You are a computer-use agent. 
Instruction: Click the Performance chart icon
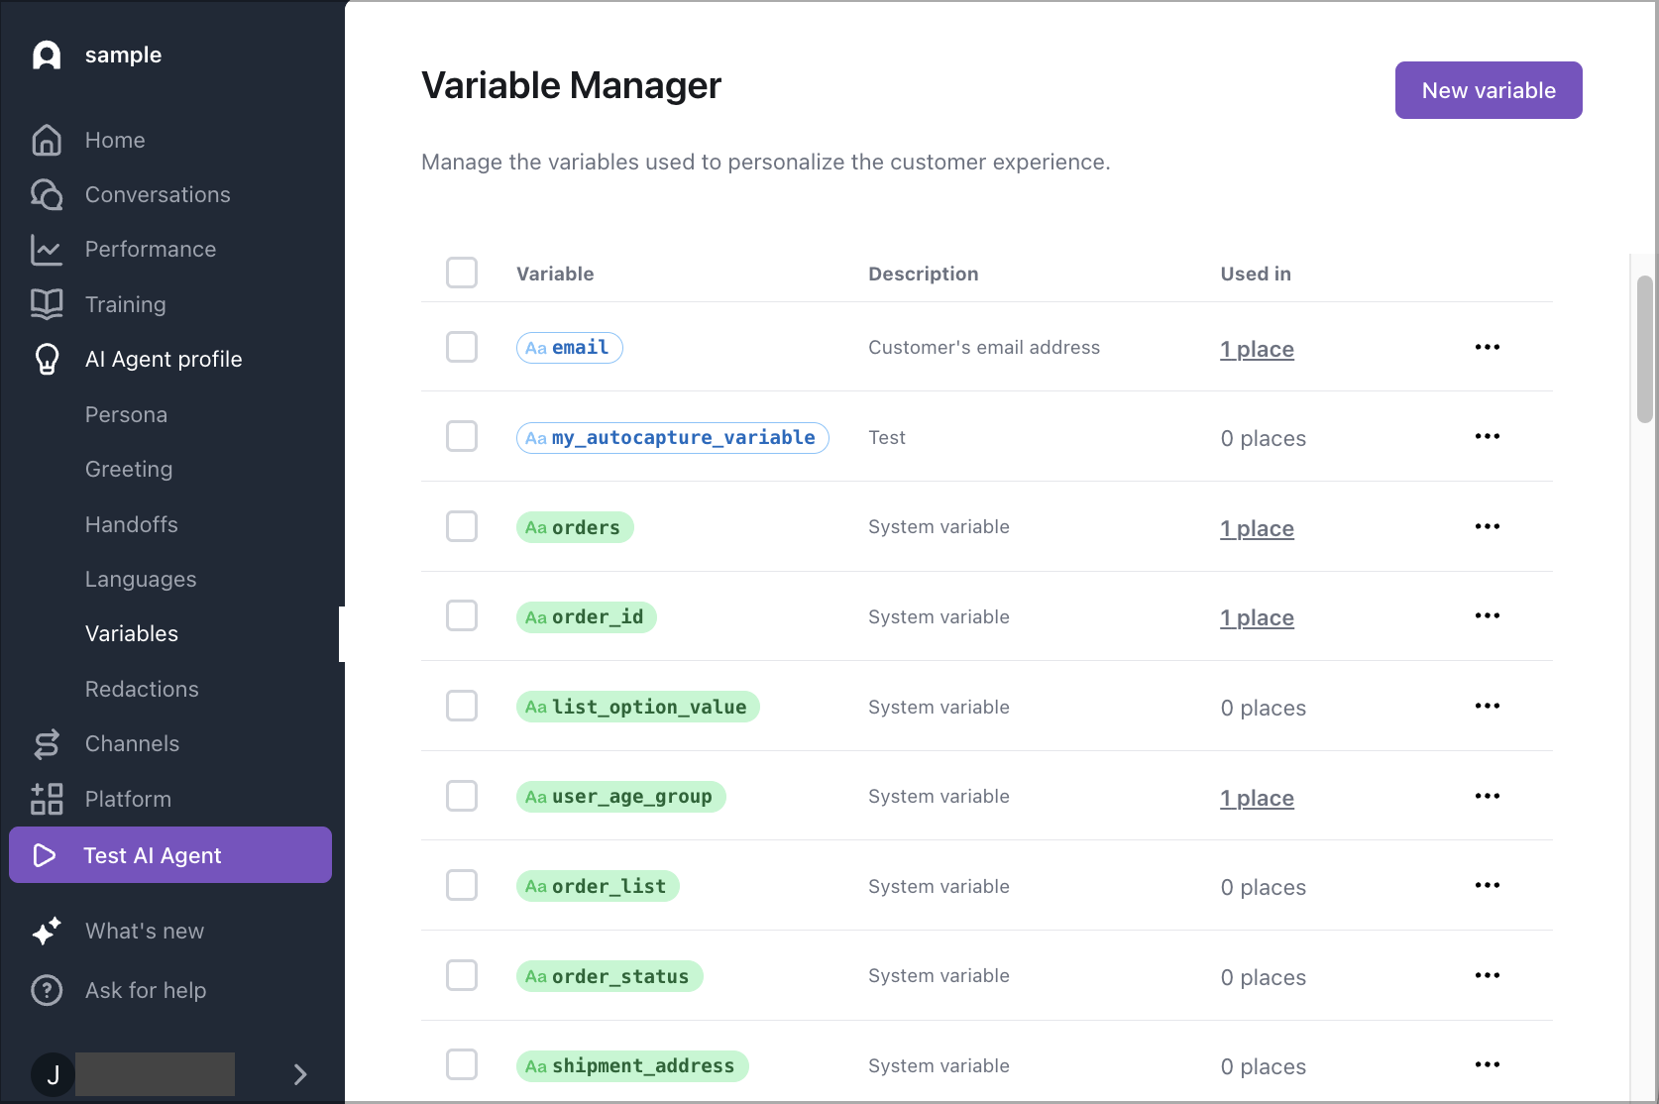tap(47, 250)
